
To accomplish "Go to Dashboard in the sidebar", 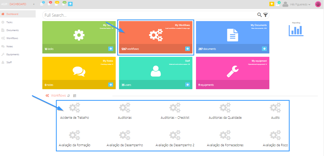I will click(x=18, y=14).
